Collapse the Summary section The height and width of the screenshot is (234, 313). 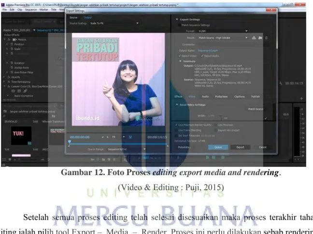coord(180,61)
